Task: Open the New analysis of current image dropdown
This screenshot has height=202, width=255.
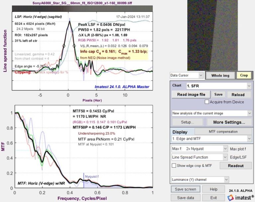Action: (x=212, y=113)
